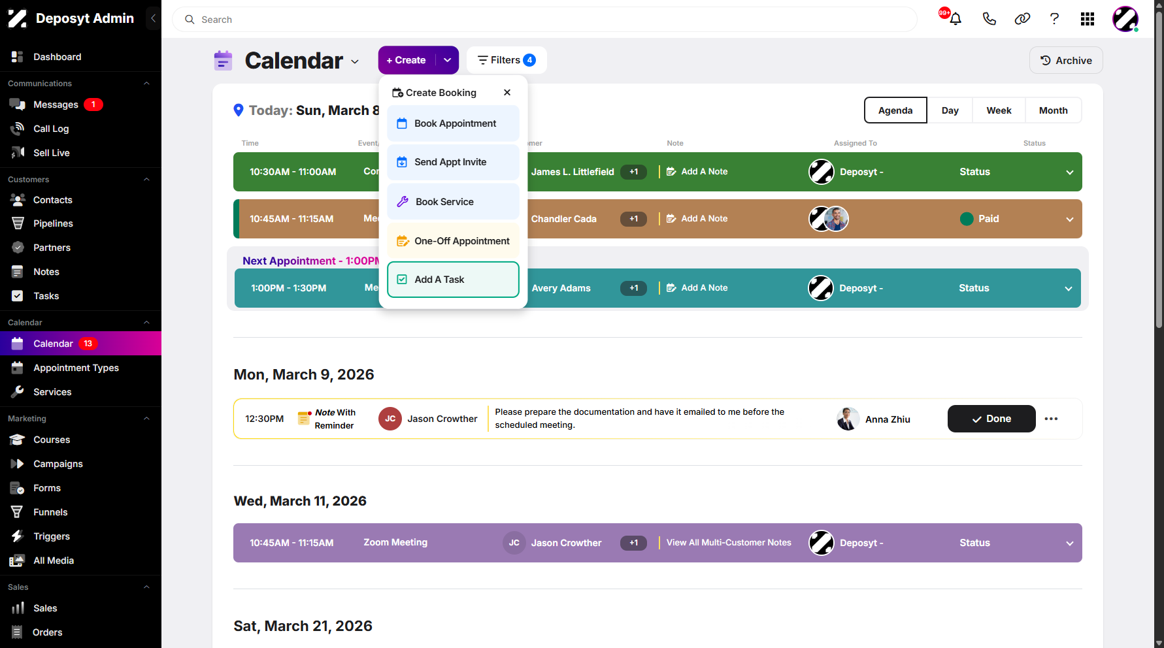Expand the Chandler Cada appointment row
Image resolution: width=1164 pixels, height=648 pixels.
click(x=1069, y=219)
